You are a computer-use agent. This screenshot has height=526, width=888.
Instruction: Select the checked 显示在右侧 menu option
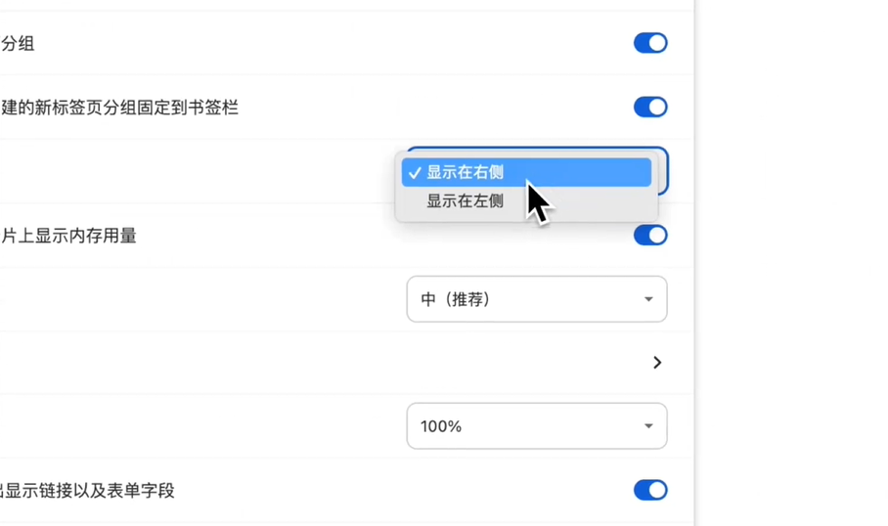coord(527,172)
